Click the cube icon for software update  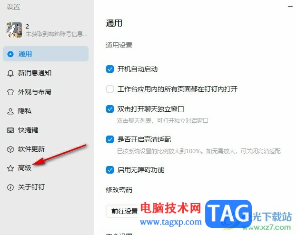[x=10, y=149]
